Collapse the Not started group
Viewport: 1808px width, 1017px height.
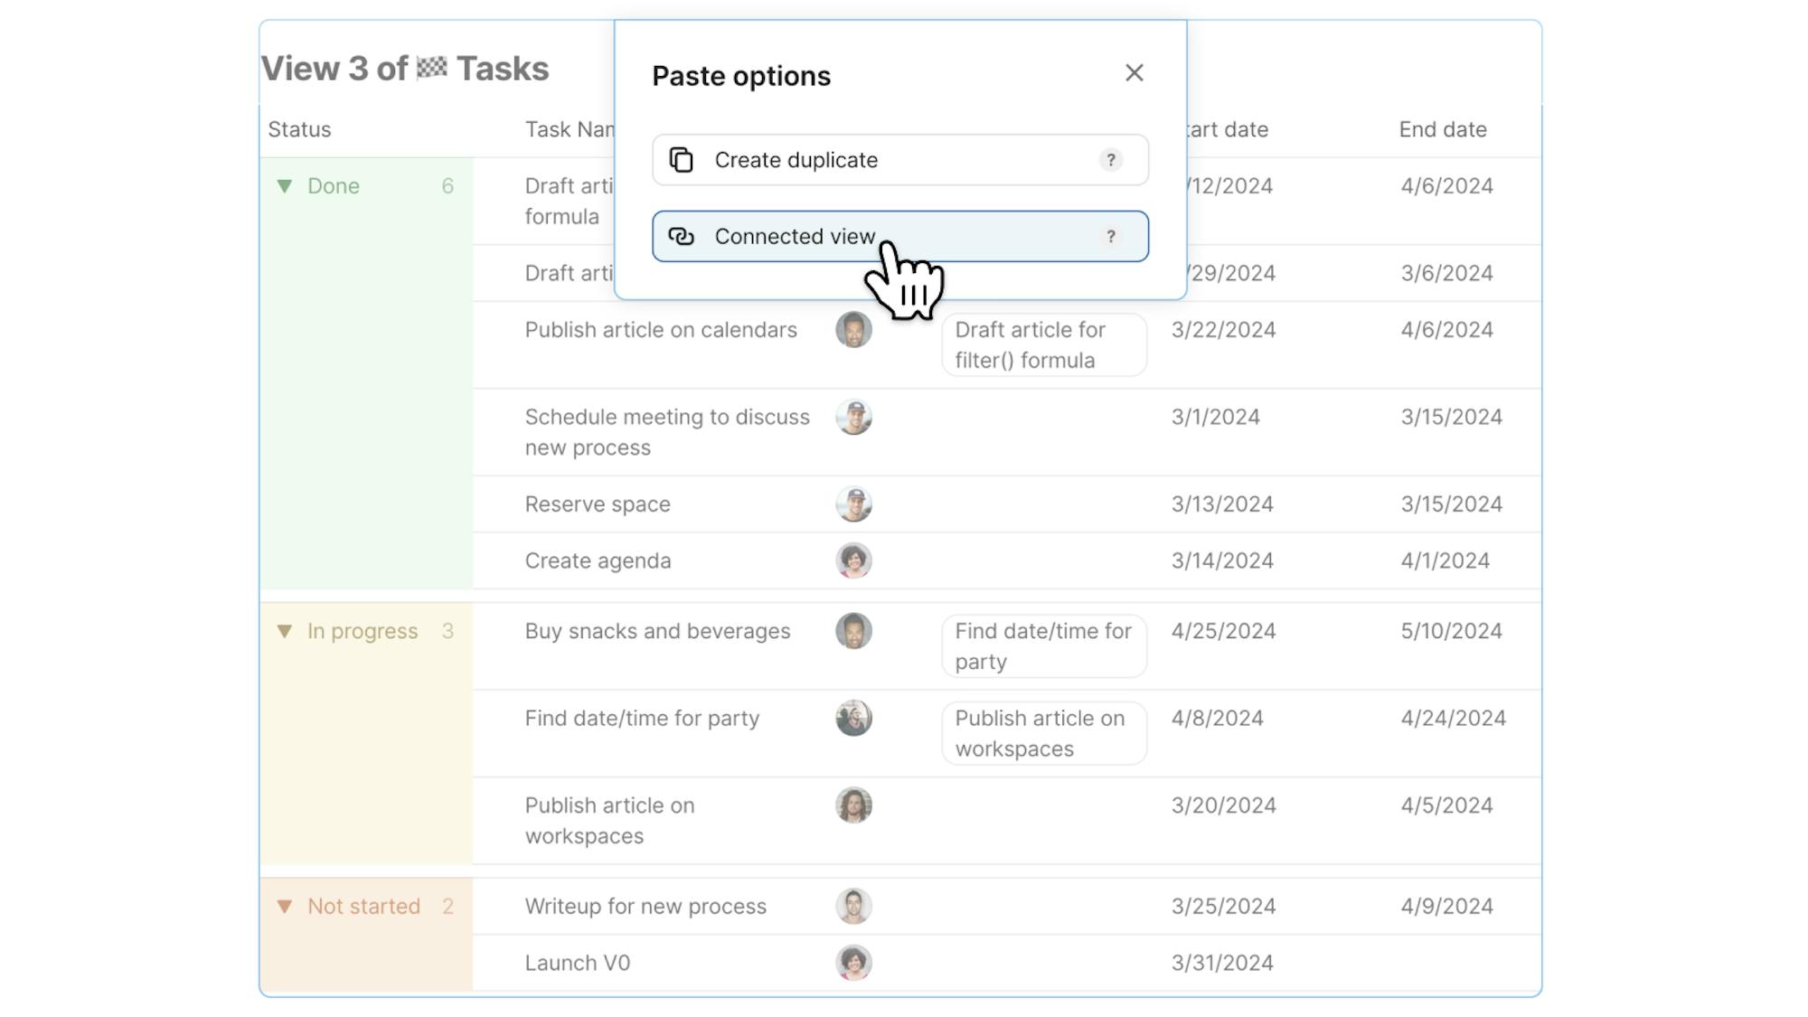click(285, 906)
